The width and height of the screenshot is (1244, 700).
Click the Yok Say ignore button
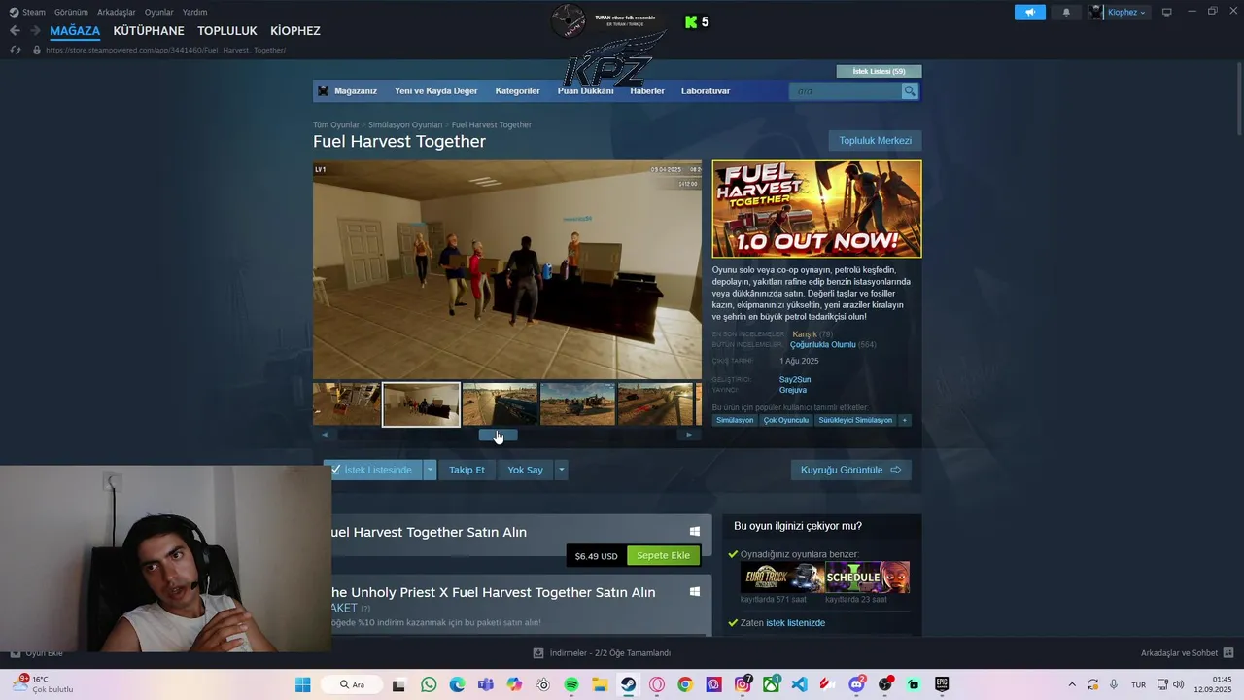point(525,470)
